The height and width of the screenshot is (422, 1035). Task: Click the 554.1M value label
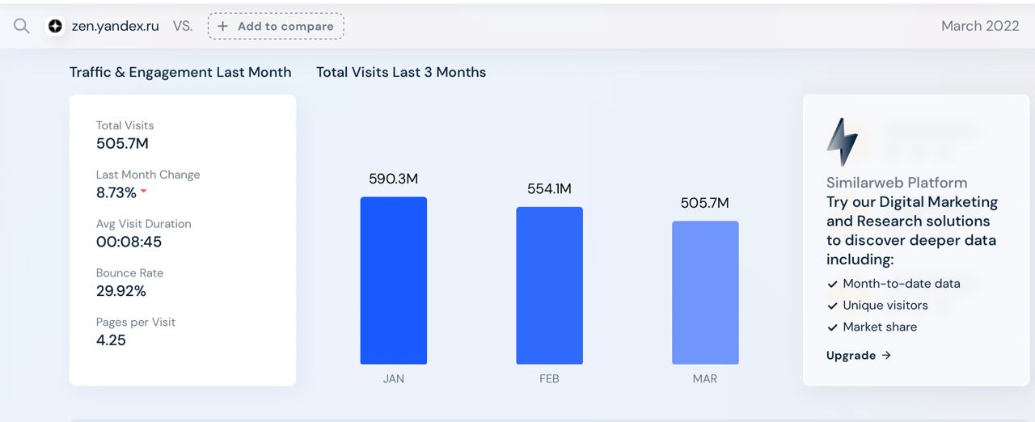coord(550,188)
